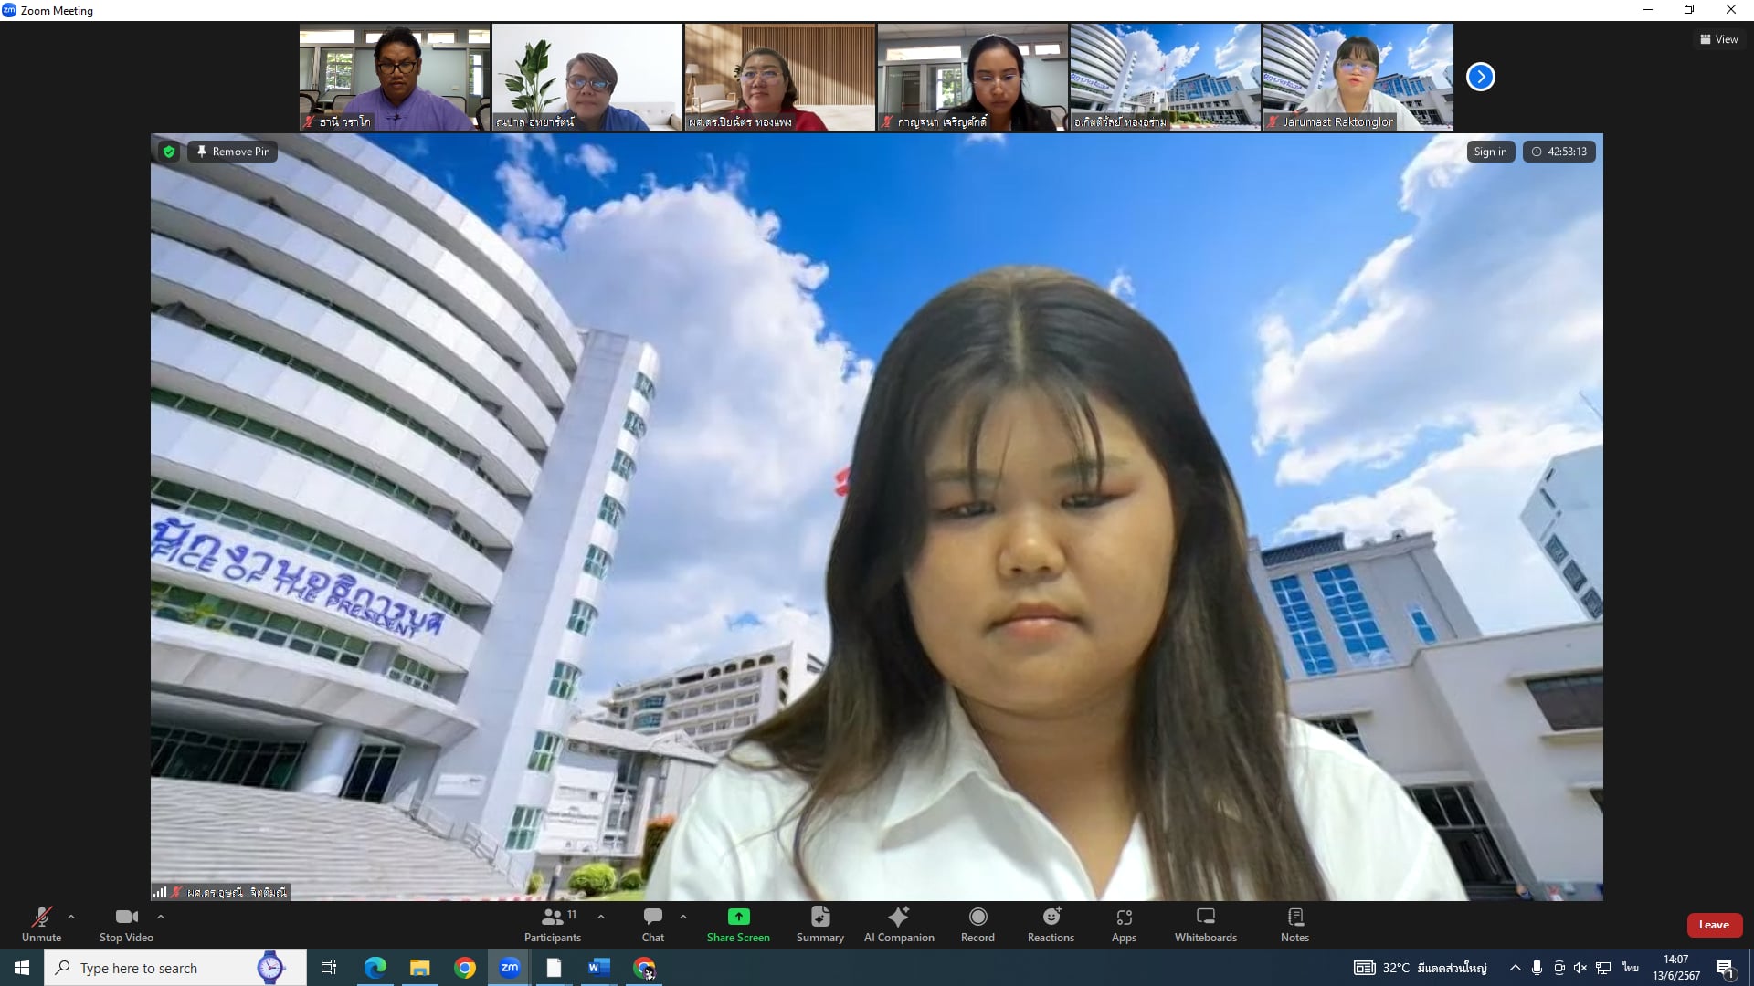Start recording with the Record button
This screenshot has height=986, width=1754.
977,924
